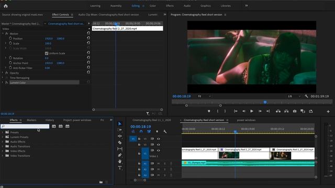Open the History panel tab
This screenshot has height=188, width=335.
[x=50, y=120]
